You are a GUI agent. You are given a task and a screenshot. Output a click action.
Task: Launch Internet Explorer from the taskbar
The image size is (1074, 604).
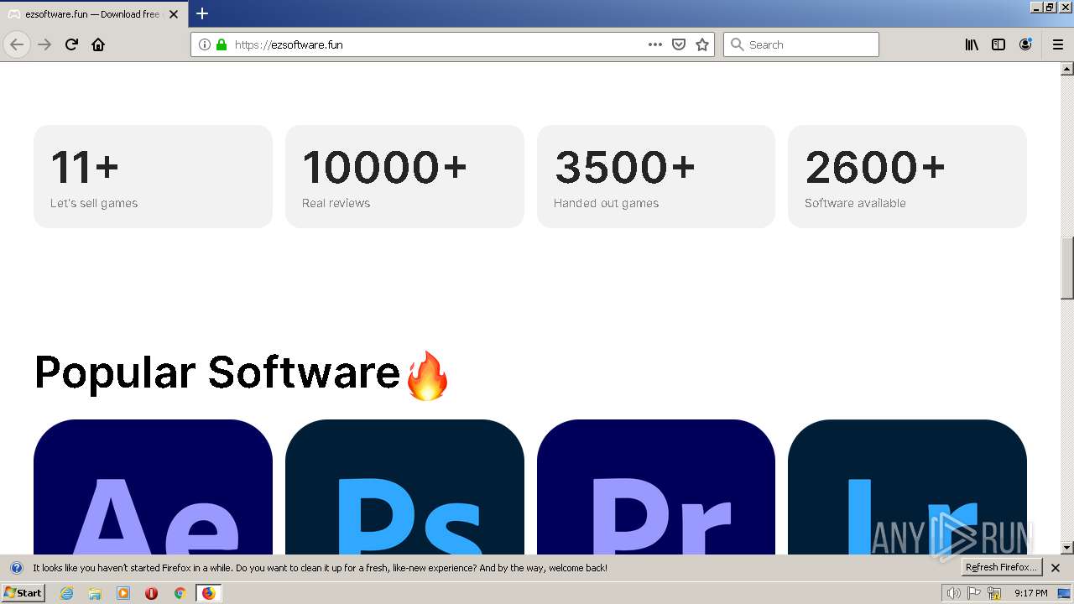(x=67, y=593)
